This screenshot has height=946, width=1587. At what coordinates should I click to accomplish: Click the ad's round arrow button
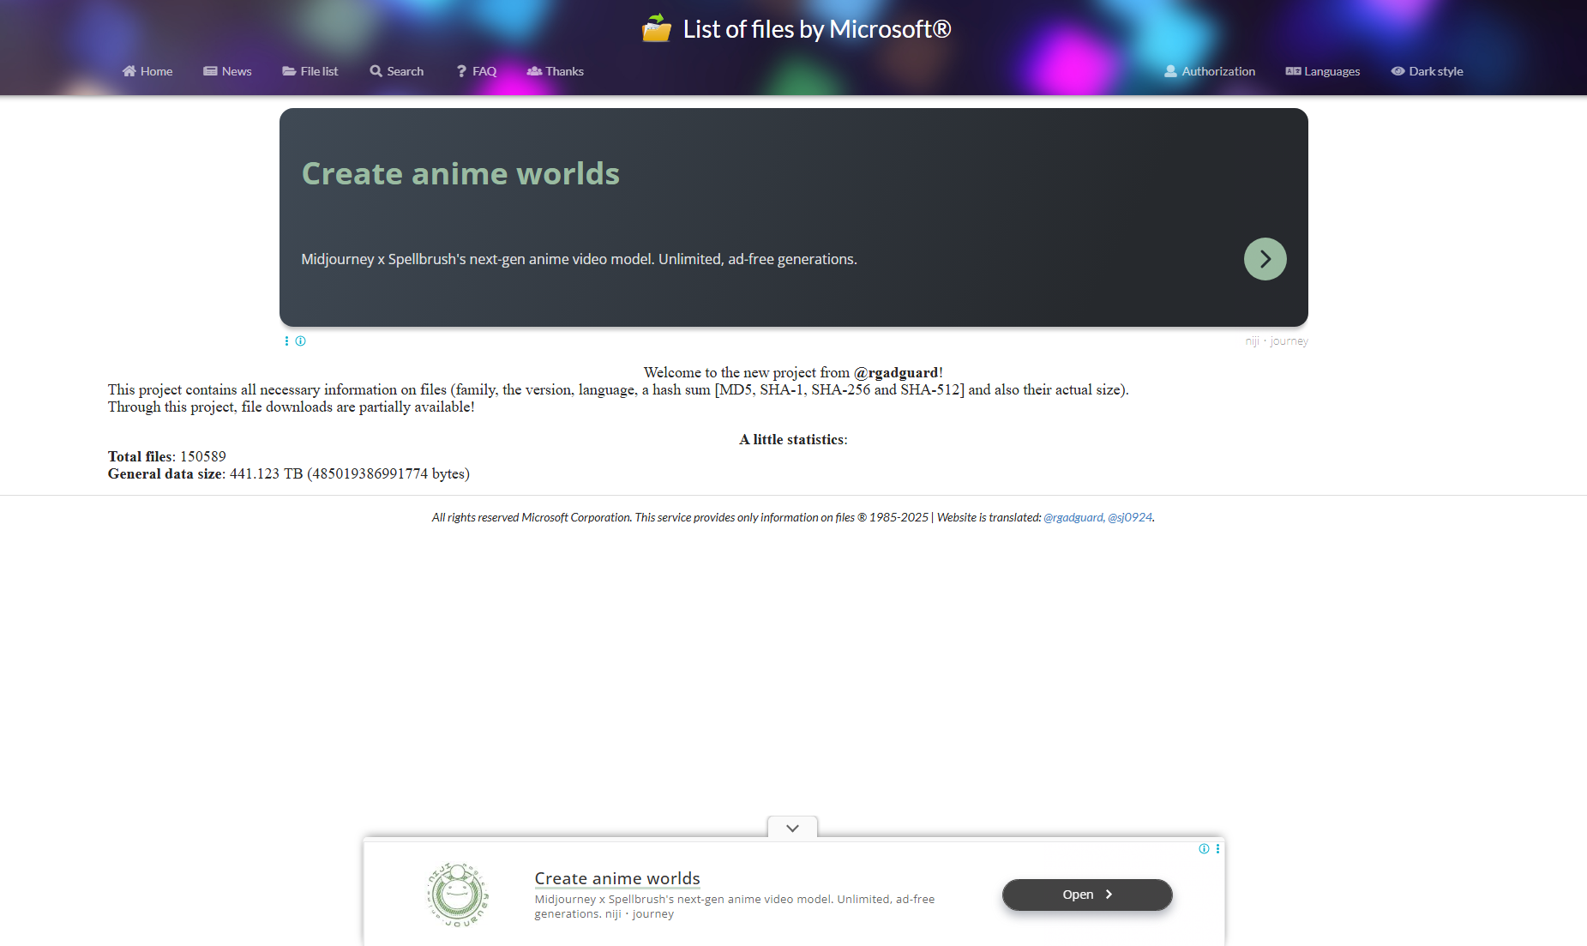pyautogui.click(x=1265, y=259)
